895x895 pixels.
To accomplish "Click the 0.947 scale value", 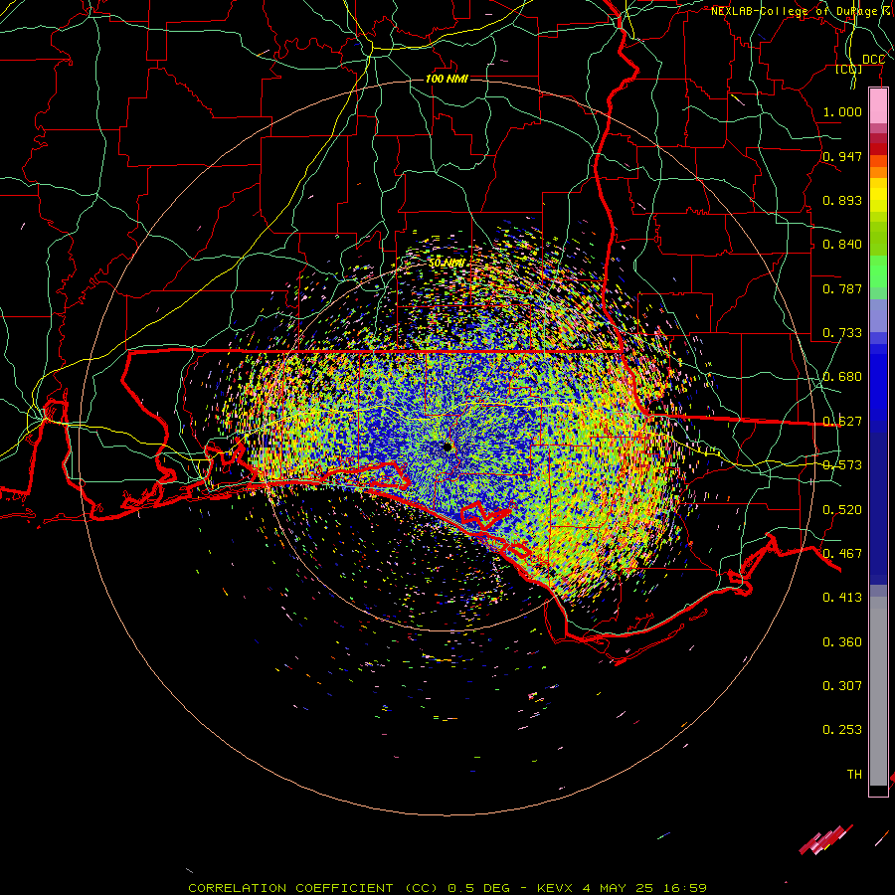I will click(x=842, y=156).
